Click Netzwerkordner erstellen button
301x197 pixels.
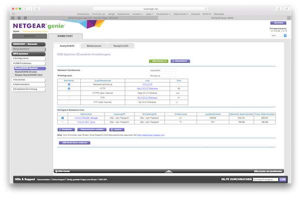click(x=92, y=129)
